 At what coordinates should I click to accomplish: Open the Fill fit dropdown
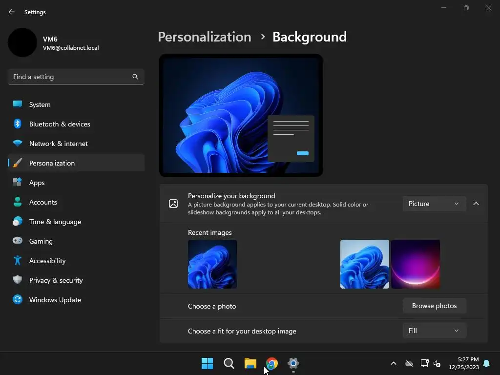[x=434, y=331]
